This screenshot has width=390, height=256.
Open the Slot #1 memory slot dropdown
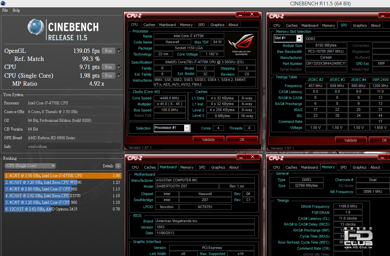click(288, 38)
